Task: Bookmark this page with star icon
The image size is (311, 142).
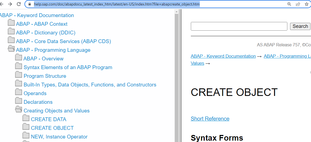Action: (307, 4)
